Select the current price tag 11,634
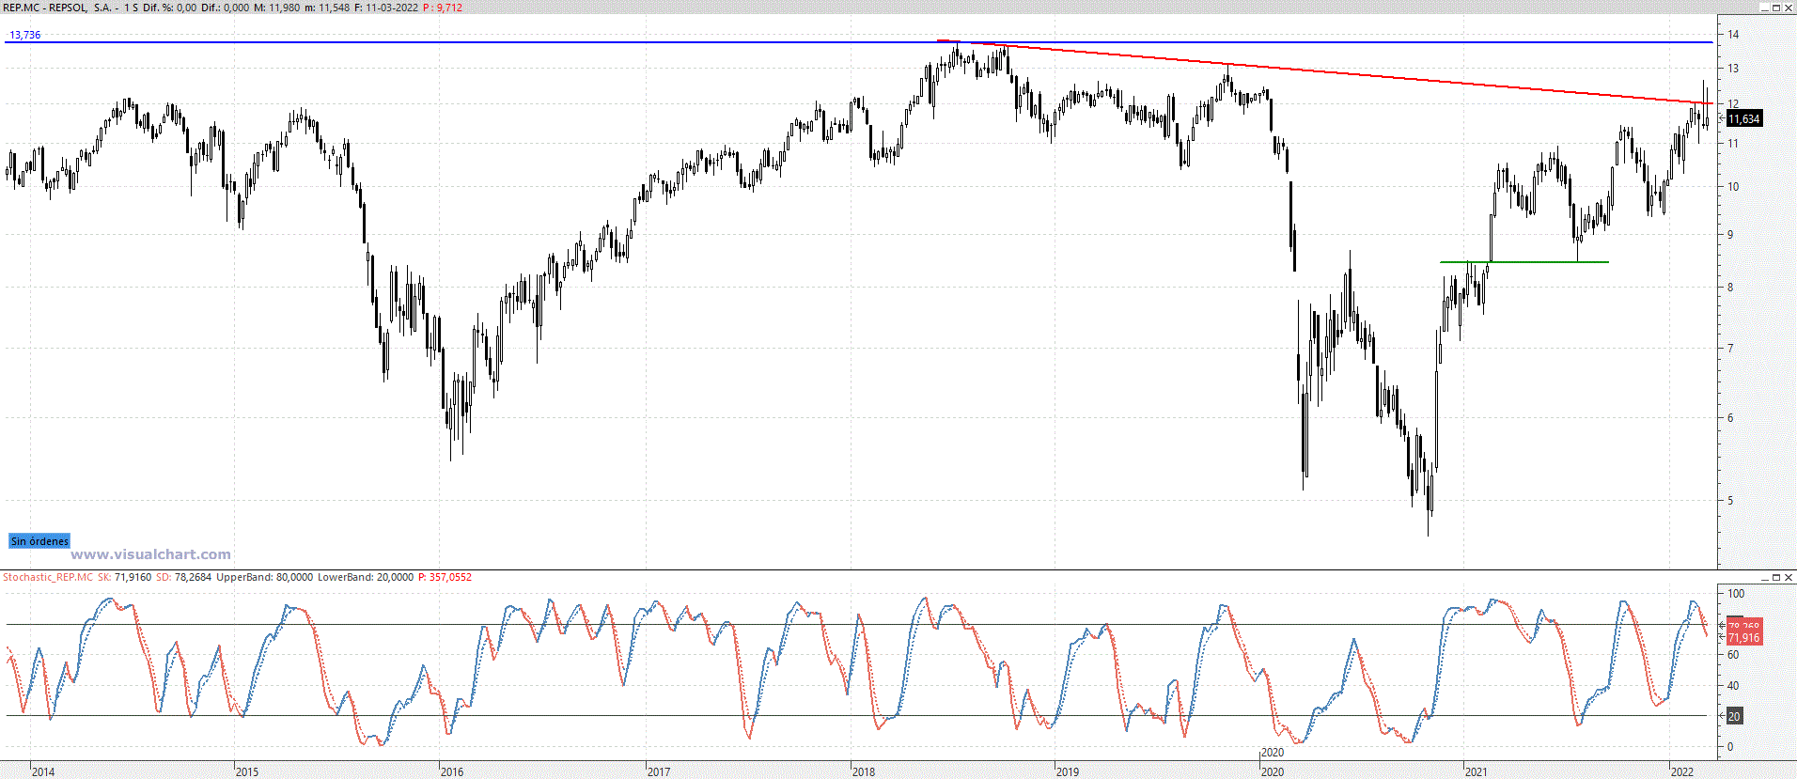The height and width of the screenshot is (779, 1797). coord(1743,119)
